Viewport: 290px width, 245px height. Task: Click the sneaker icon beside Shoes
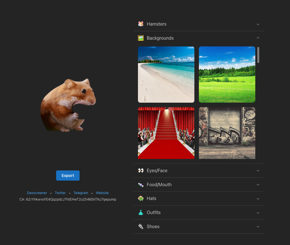click(141, 226)
